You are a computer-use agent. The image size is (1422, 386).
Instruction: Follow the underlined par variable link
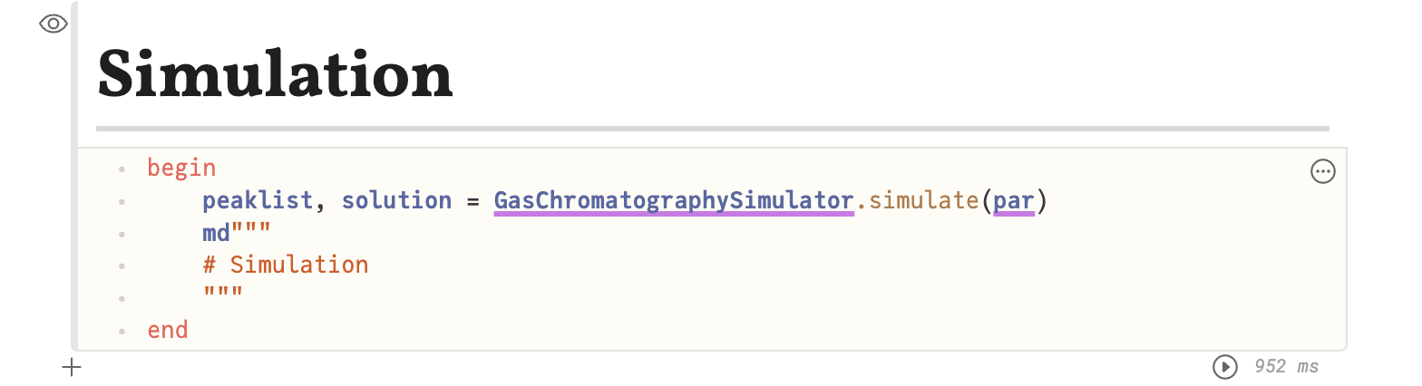(x=1013, y=200)
